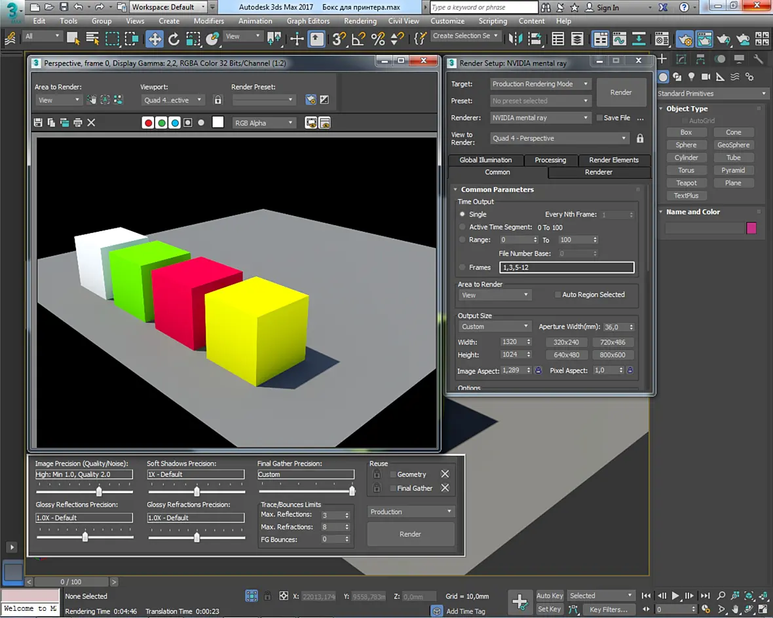Open the Renderer dropdown NVIDIA mental ray
Viewport: 773px width, 618px height.
click(540, 118)
